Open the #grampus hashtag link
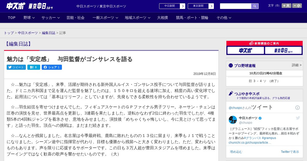The height and width of the screenshot is (161, 307). coord(269,138)
